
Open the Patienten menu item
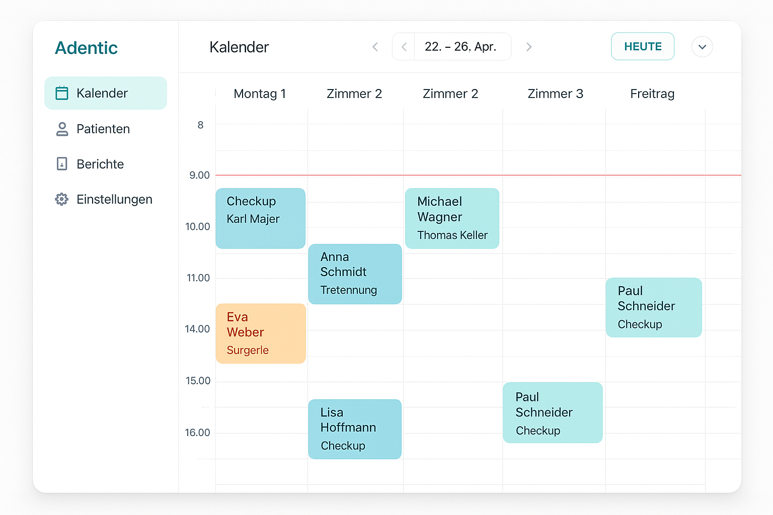point(103,129)
